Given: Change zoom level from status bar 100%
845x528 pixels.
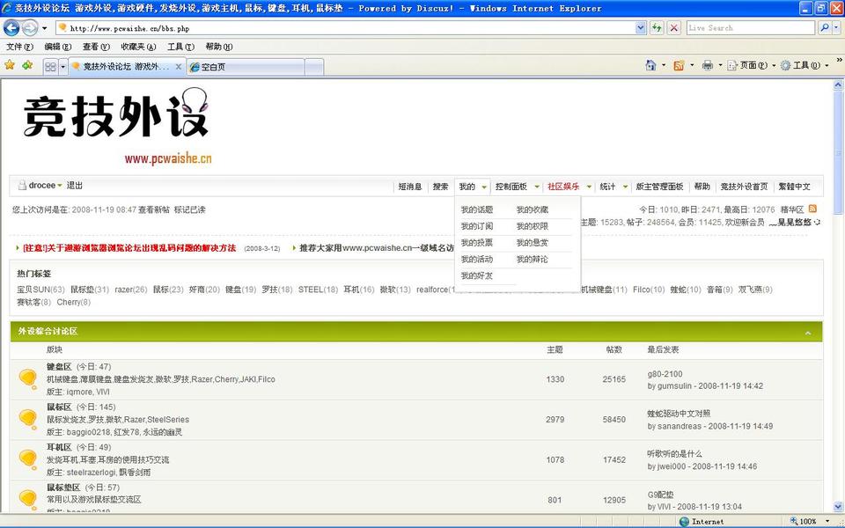Looking at the screenshot, I should click(x=810, y=521).
